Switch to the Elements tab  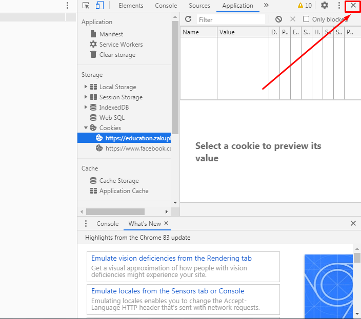(131, 6)
